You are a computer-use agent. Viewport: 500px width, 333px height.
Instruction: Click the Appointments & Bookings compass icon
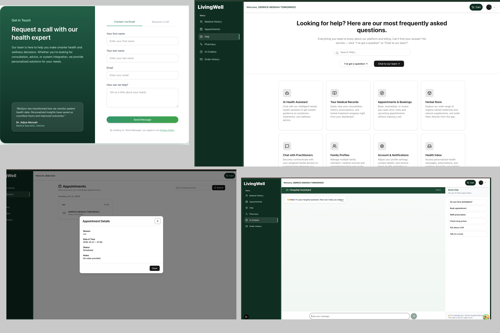tap(382, 93)
